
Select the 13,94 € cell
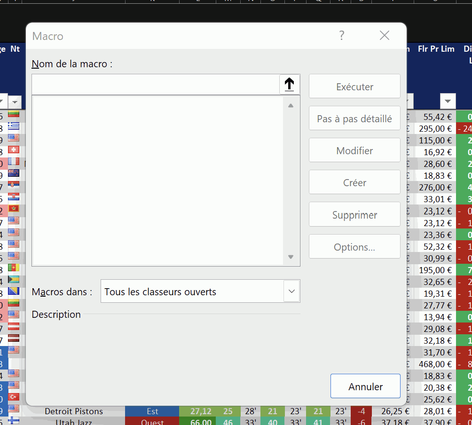click(435, 317)
